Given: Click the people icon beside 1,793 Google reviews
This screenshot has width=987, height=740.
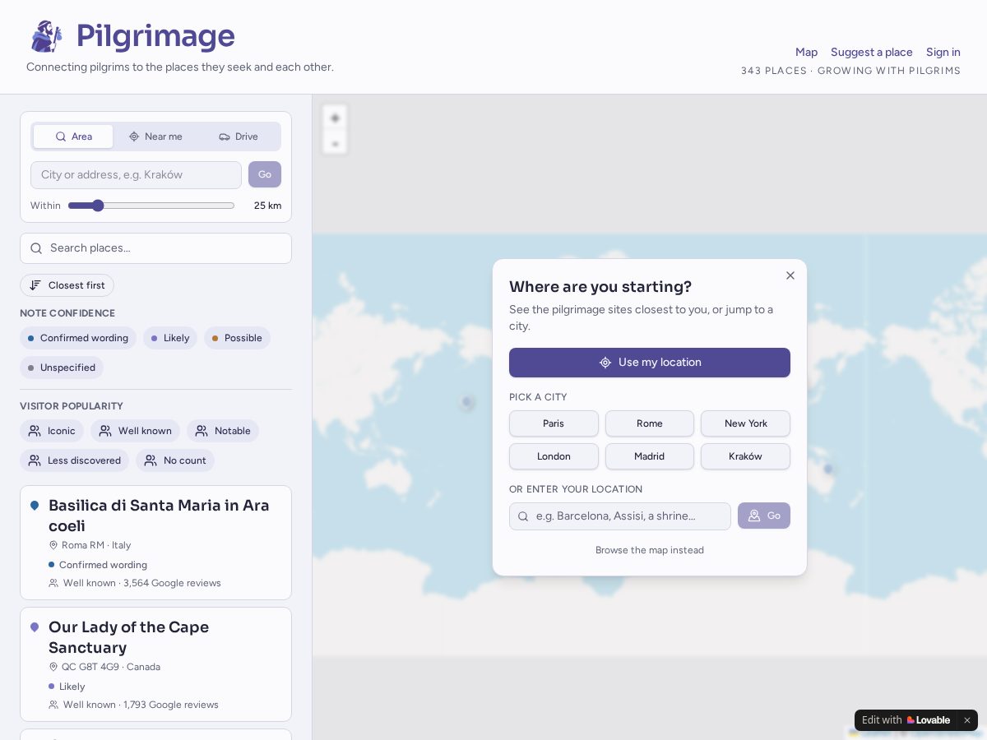Looking at the screenshot, I should click(x=53, y=705).
